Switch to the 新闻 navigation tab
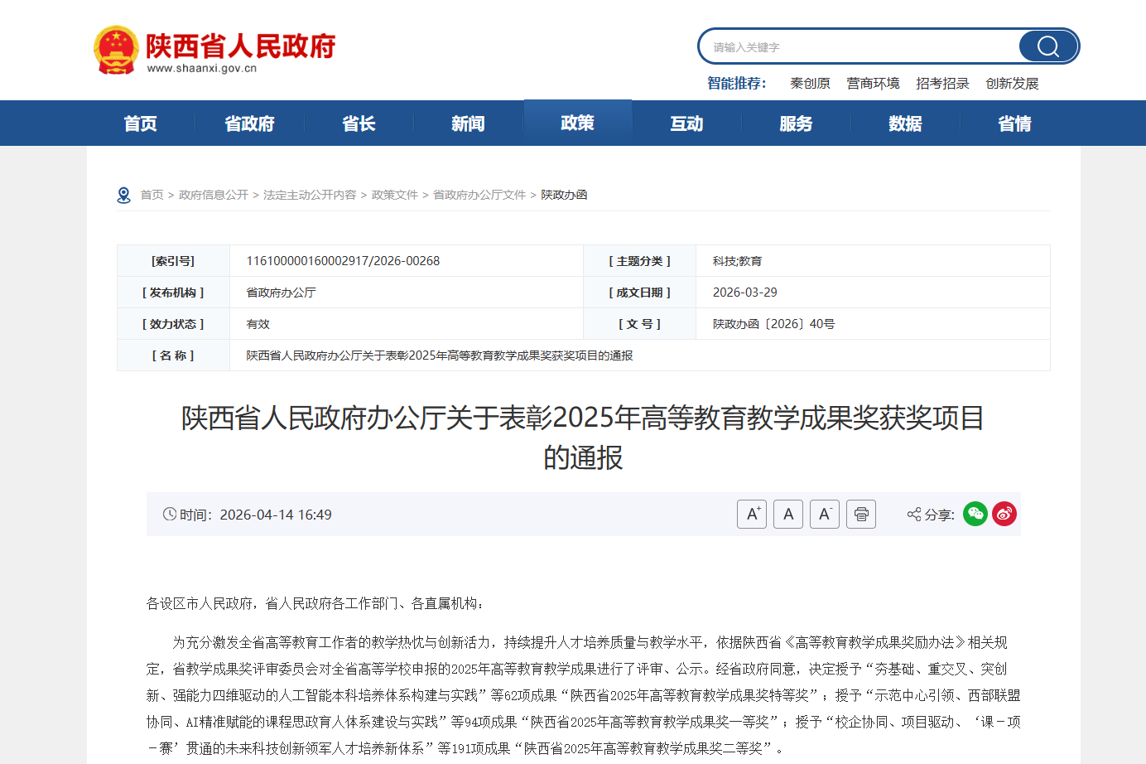Screen dimensions: 1146x764 [x=468, y=123]
